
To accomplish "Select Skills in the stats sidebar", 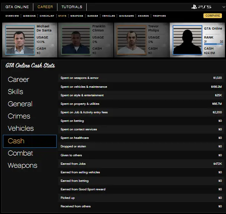I will pyautogui.click(x=16, y=92).
